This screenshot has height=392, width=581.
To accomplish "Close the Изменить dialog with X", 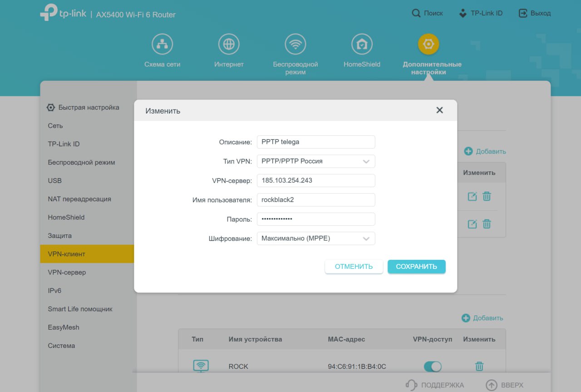I will coord(439,110).
